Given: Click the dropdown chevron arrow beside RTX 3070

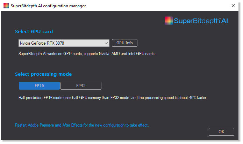Looking at the screenshot, I should (x=106, y=43).
